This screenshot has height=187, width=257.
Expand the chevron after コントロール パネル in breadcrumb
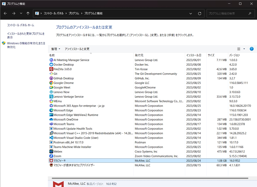click(66, 14)
